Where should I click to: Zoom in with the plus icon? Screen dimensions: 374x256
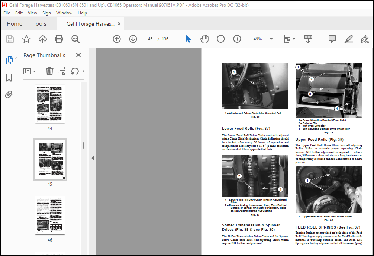[237, 39]
